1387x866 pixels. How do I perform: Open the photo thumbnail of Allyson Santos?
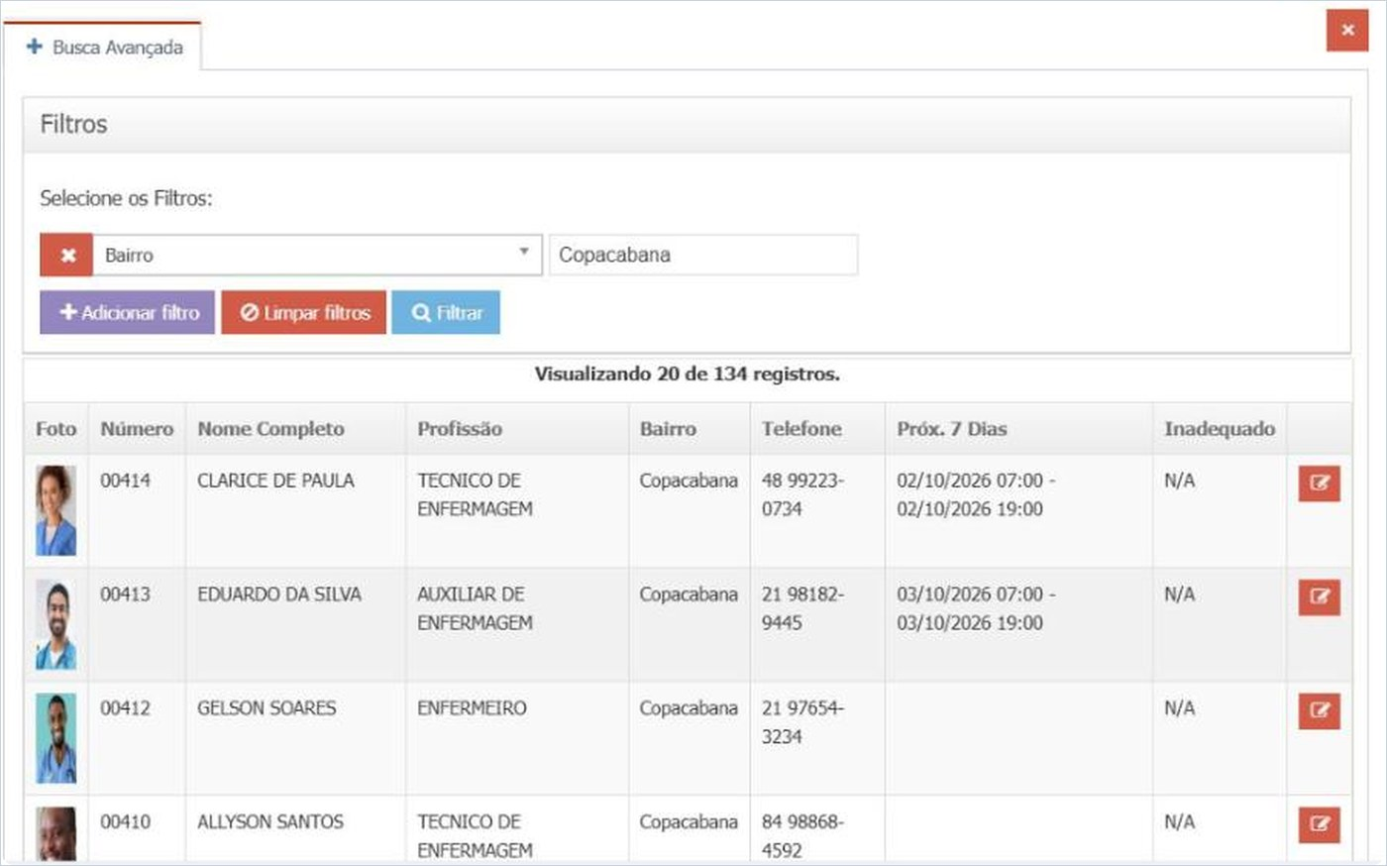coord(56,834)
